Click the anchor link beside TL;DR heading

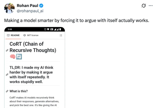tap(7, 75)
